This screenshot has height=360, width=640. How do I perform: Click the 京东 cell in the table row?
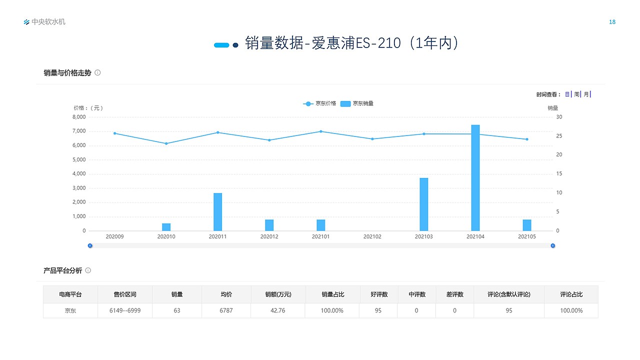tap(70, 310)
